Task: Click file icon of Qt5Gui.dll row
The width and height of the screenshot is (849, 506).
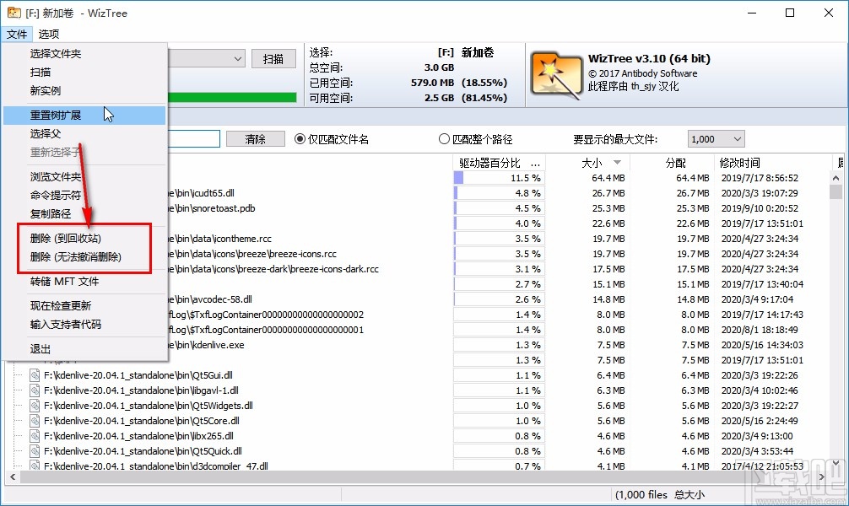Action: (x=35, y=375)
